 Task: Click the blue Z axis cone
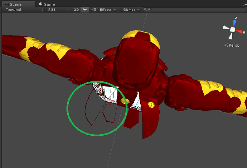point(235,23)
